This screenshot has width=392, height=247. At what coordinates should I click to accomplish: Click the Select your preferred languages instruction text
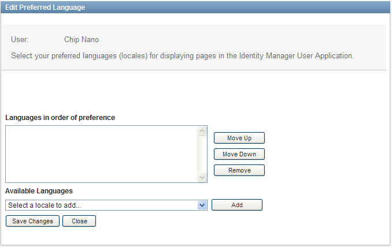[183, 55]
